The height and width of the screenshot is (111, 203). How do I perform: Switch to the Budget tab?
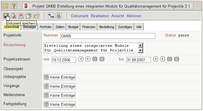pyautogui.click(x=73, y=27)
